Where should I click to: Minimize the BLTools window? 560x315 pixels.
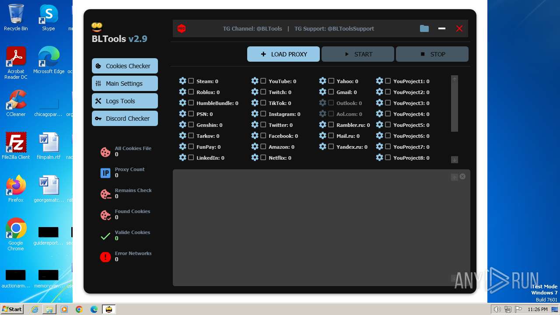[442, 28]
